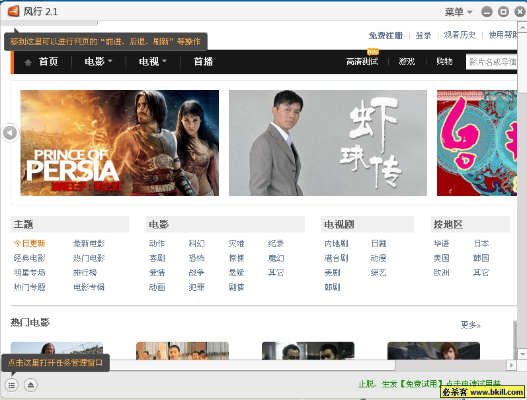
Task: Click the vertical scrollbar up arrow
Action: (x=522, y=26)
